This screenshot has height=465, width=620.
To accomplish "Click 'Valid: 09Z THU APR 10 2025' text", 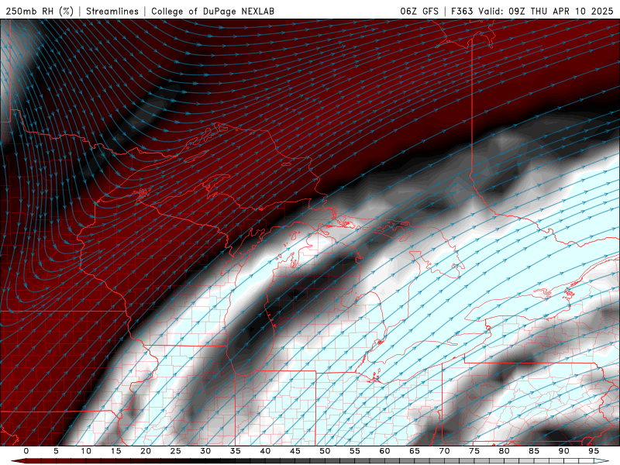I will [x=546, y=11].
